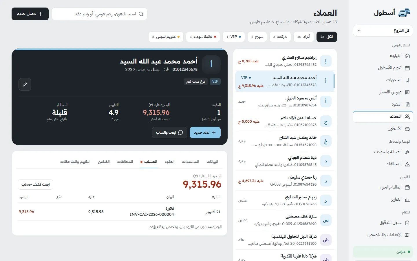The width and height of the screenshot is (417, 261).
Task: Click the الأسطول car icon in sidebar
Action: click(x=407, y=129)
